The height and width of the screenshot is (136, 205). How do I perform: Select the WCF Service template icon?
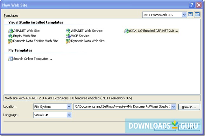[68, 36]
